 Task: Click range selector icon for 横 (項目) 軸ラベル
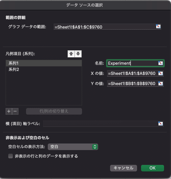coord(160,123)
